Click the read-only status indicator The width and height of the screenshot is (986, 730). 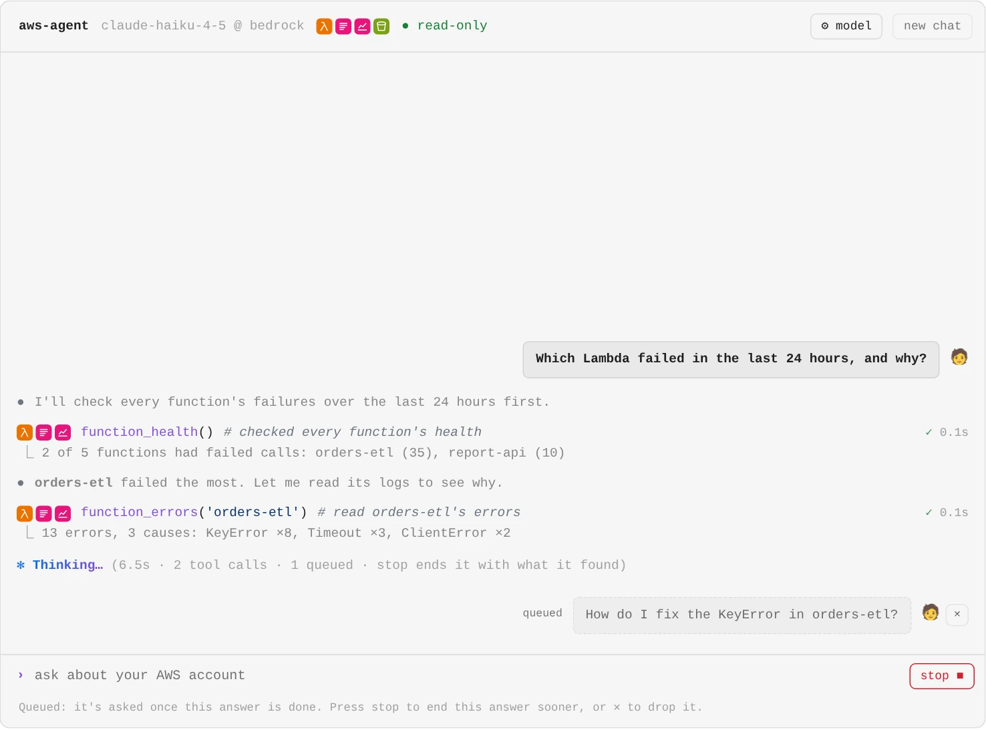pos(445,25)
